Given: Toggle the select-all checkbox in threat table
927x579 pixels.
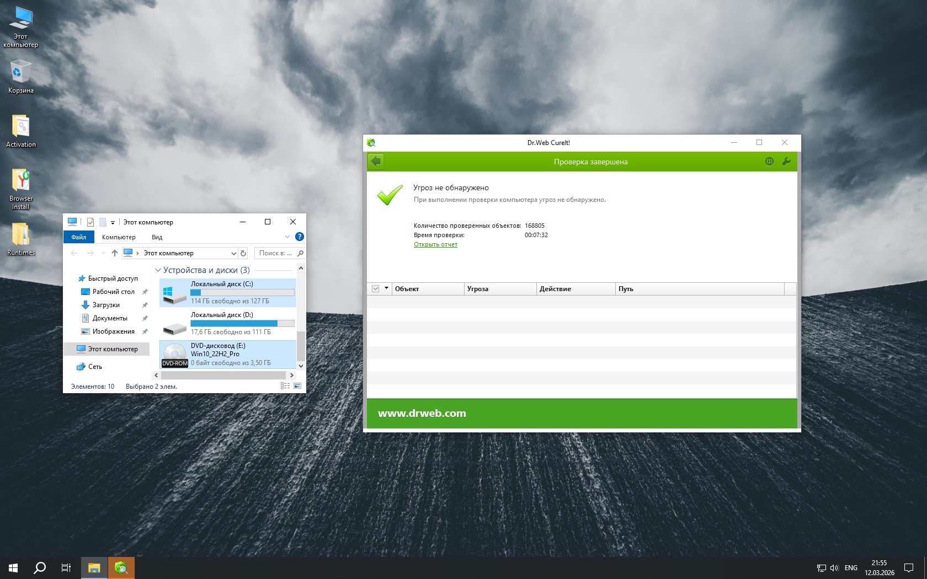Looking at the screenshot, I should tap(376, 288).
